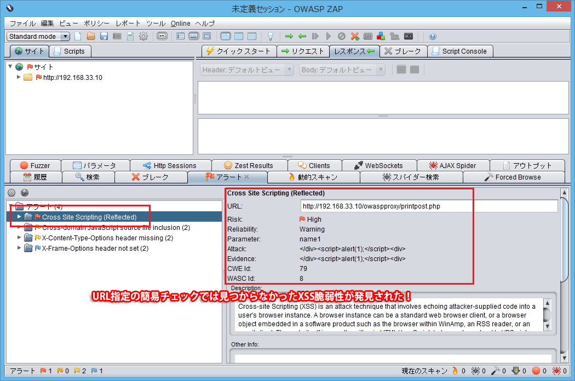Add a custom breakpoint with the red X icon
This screenshot has height=381, width=575.
pyautogui.click(x=355, y=36)
